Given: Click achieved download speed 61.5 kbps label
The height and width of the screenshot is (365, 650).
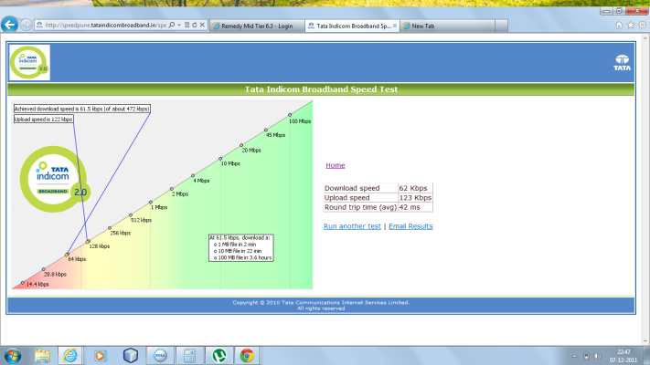Looking at the screenshot, I should (81, 109).
